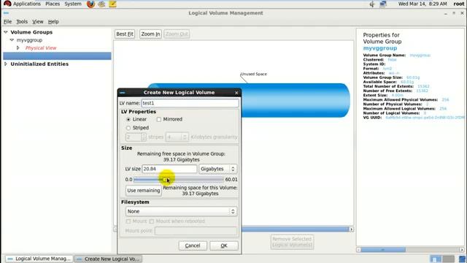Select Physical View in the tree
Viewport: 467px width, 263px height.
[41, 47]
